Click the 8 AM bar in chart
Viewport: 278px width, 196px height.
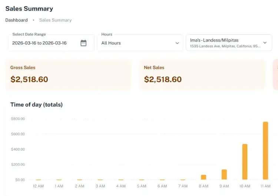tap(203, 177)
